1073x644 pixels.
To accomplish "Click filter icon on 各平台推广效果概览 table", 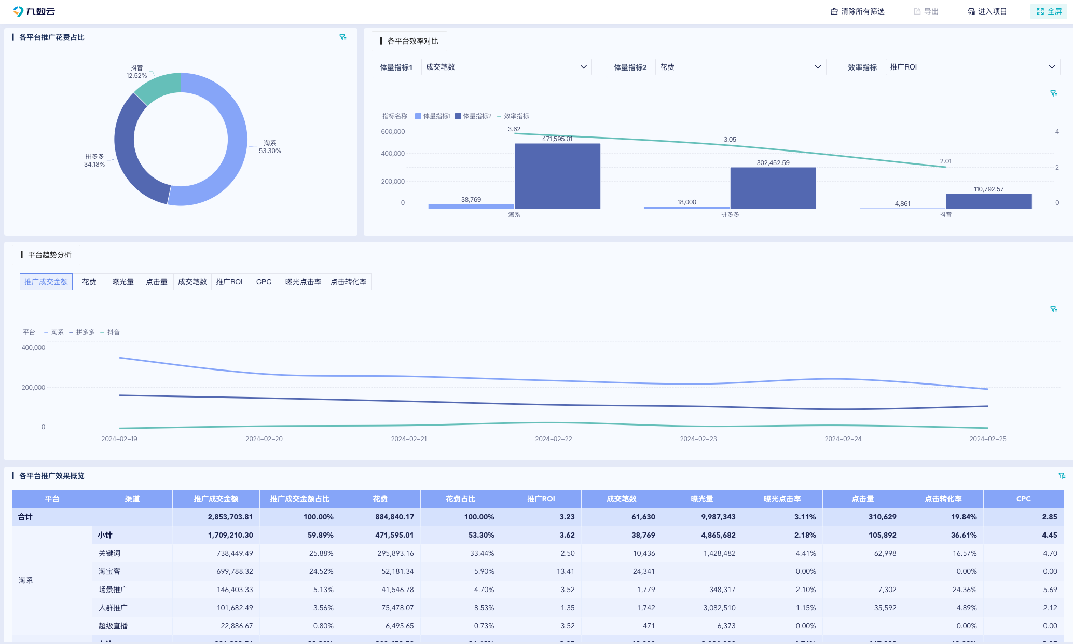I will [x=1062, y=476].
